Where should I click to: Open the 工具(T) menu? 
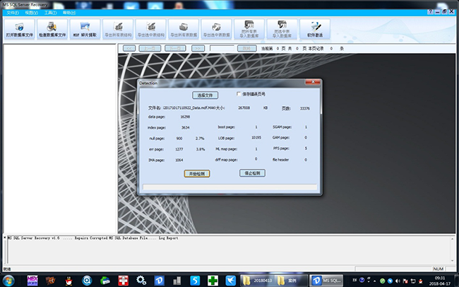tap(50, 13)
